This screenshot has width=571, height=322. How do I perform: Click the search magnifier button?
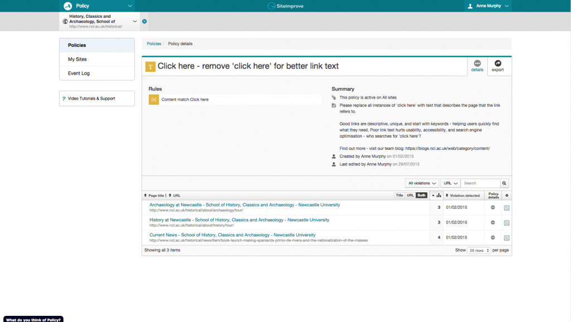(x=504, y=183)
